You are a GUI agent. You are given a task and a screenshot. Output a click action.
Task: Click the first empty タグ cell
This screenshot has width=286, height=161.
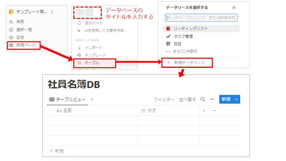[x=168, y=121]
